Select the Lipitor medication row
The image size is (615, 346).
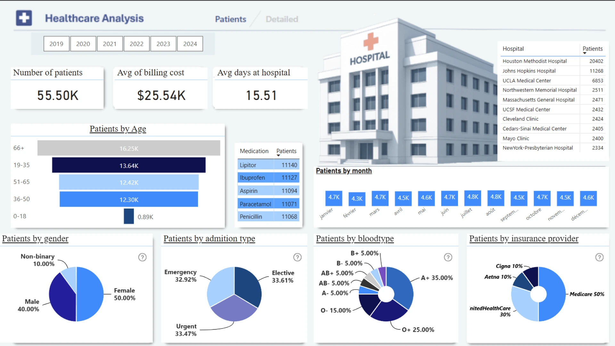[x=248, y=165]
